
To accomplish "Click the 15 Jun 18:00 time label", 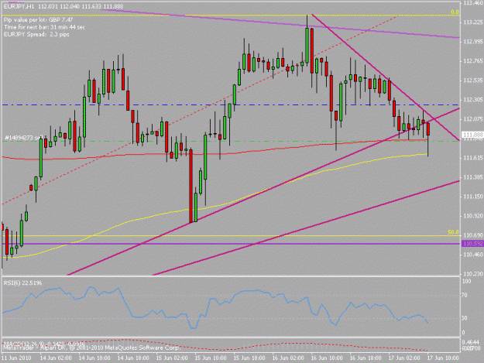I will tap(249, 358).
